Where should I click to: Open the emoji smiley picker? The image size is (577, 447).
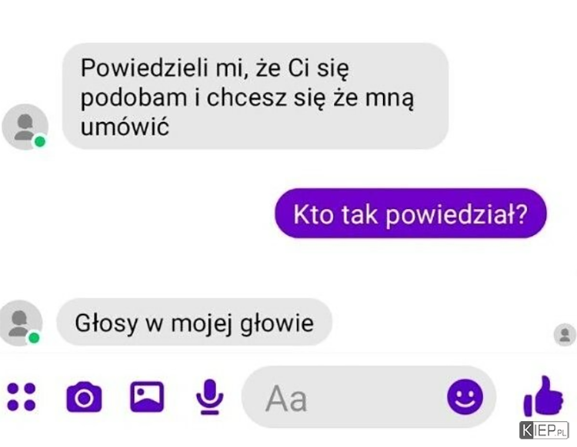tap(465, 397)
